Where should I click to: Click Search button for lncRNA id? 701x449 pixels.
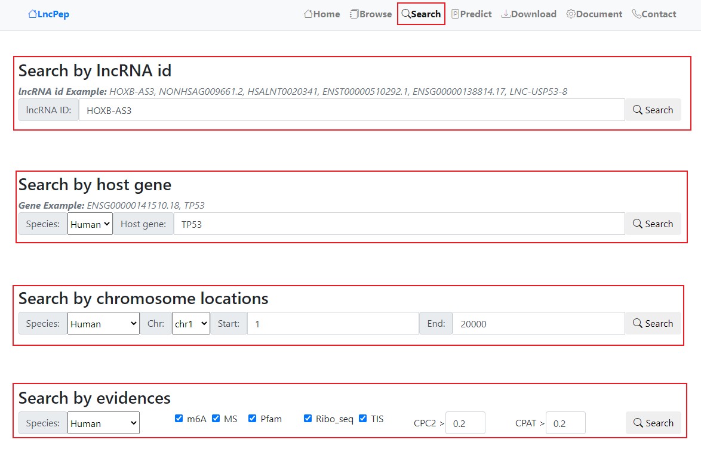click(653, 110)
